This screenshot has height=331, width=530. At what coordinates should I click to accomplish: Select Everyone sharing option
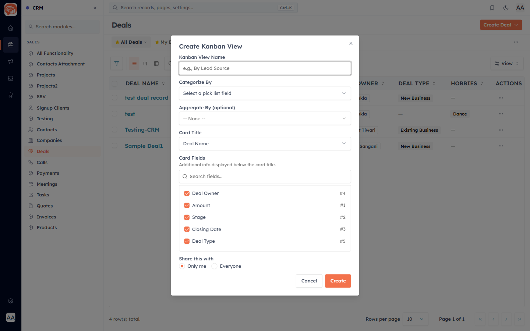pyautogui.click(x=214, y=266)
